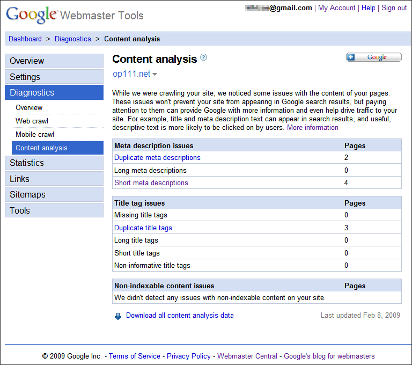Click the page count 3 for duplicate title tags
Viewport: 412px width, 365px height.
coord(347,228)
